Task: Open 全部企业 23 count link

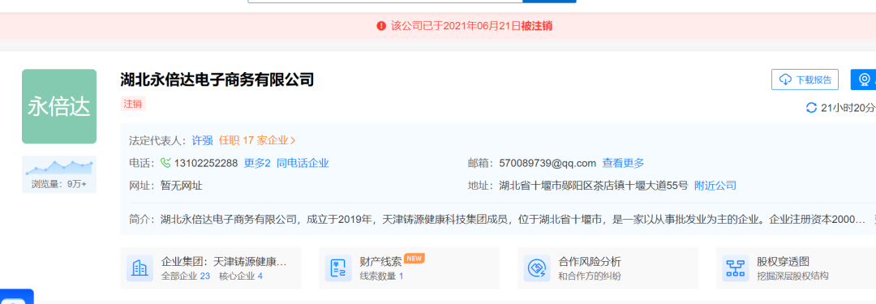Action: coord(186,276)
